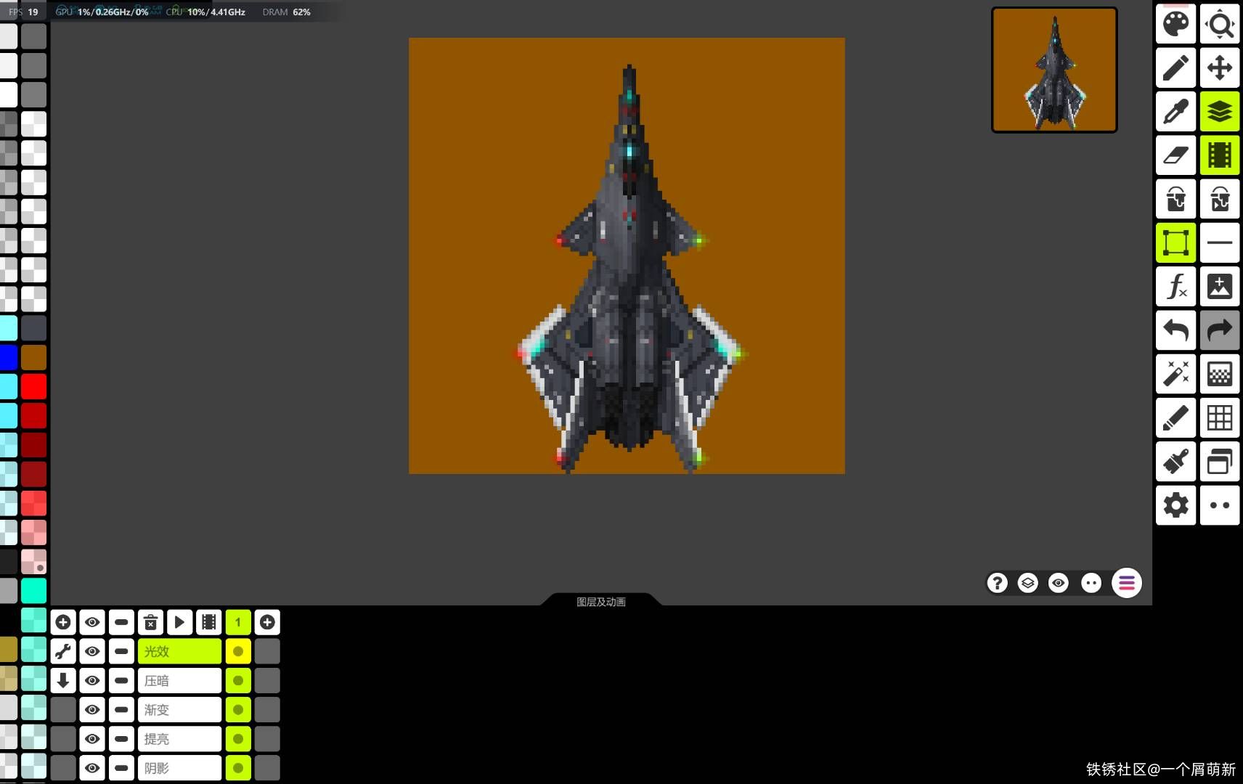Select the pencil drawing tool

[1175, 68]
